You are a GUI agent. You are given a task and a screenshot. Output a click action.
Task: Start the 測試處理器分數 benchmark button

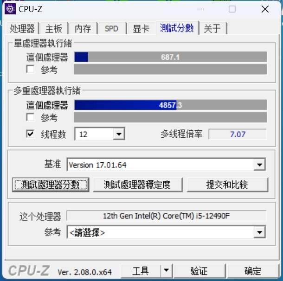51,185
